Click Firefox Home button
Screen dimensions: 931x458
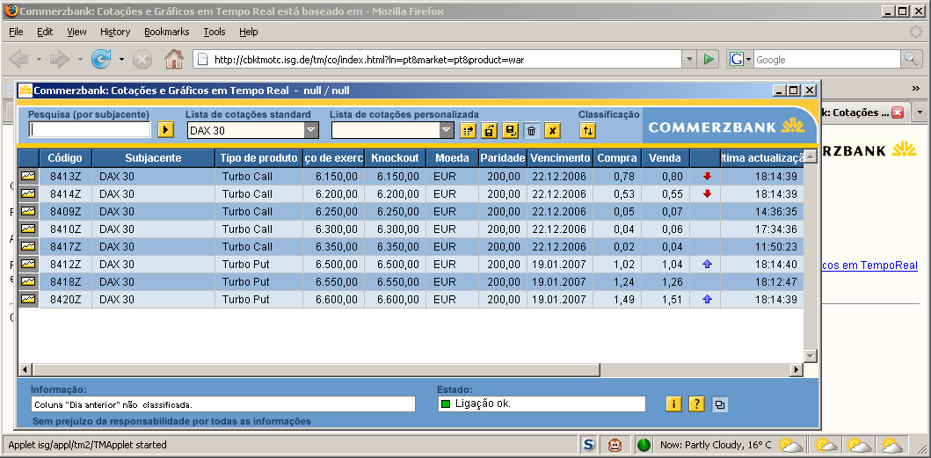pyautogui.click(x=174, y=59)
